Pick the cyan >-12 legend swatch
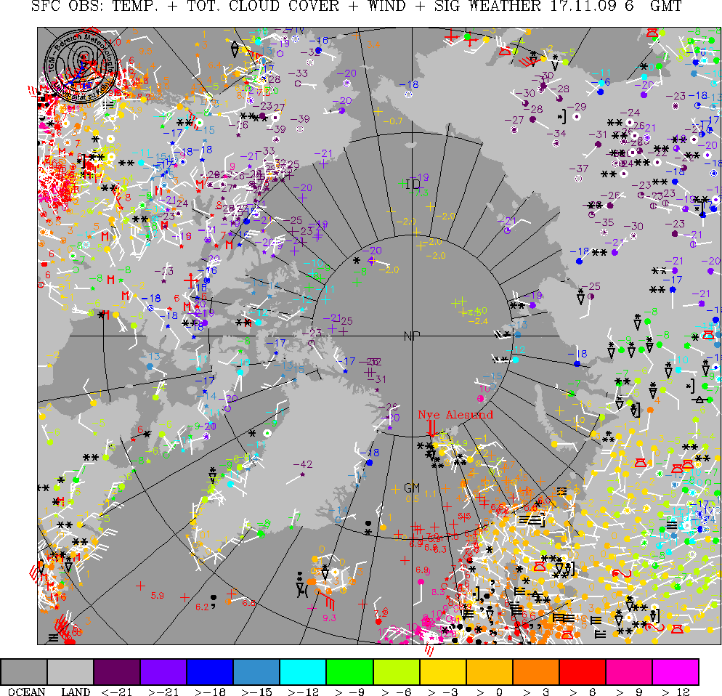Viewport: 722px width, 696px height. point(303,672)
